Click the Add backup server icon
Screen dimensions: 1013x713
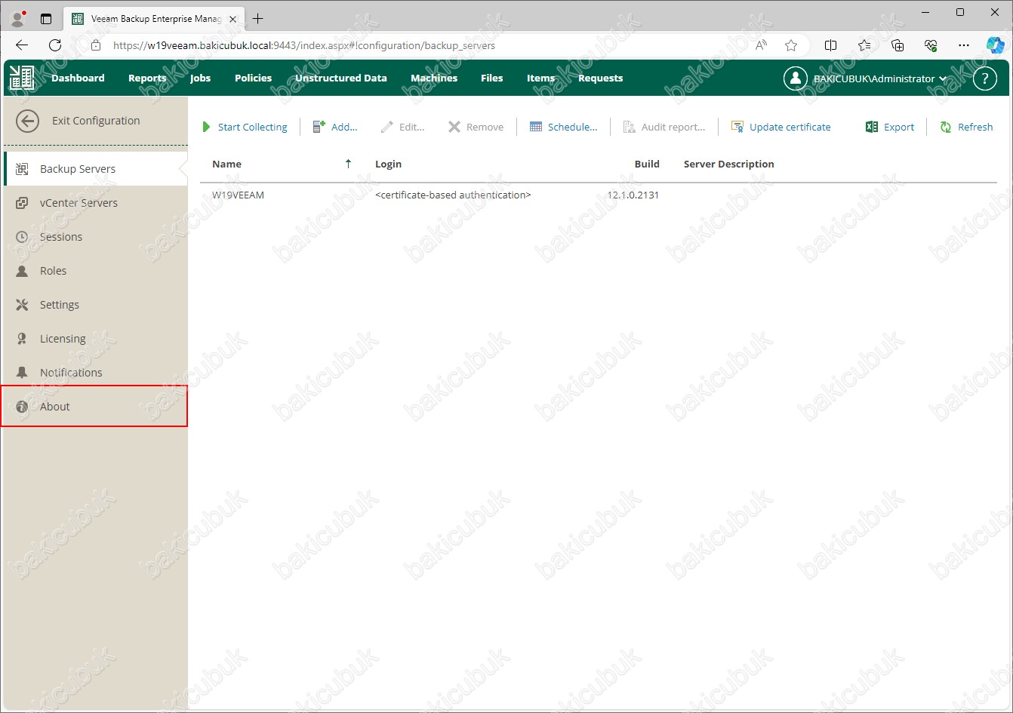coord(319,128)
